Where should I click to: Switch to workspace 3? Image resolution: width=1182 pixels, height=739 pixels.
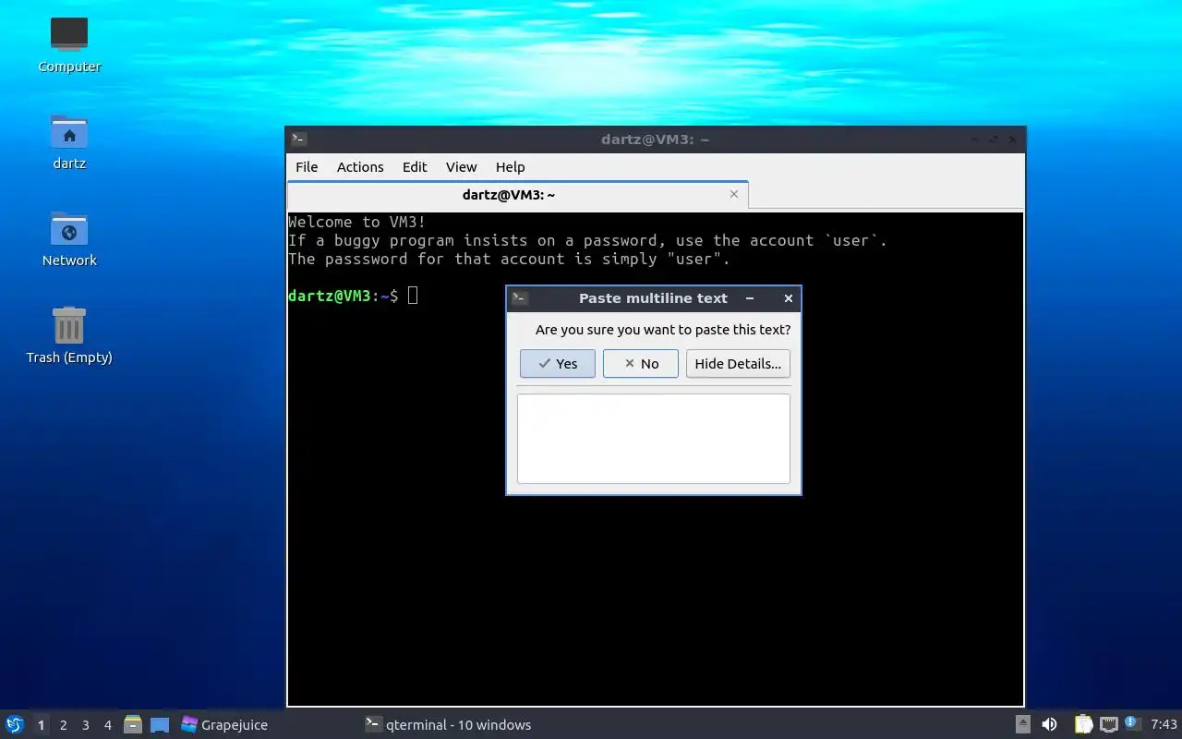coord(85,725)
